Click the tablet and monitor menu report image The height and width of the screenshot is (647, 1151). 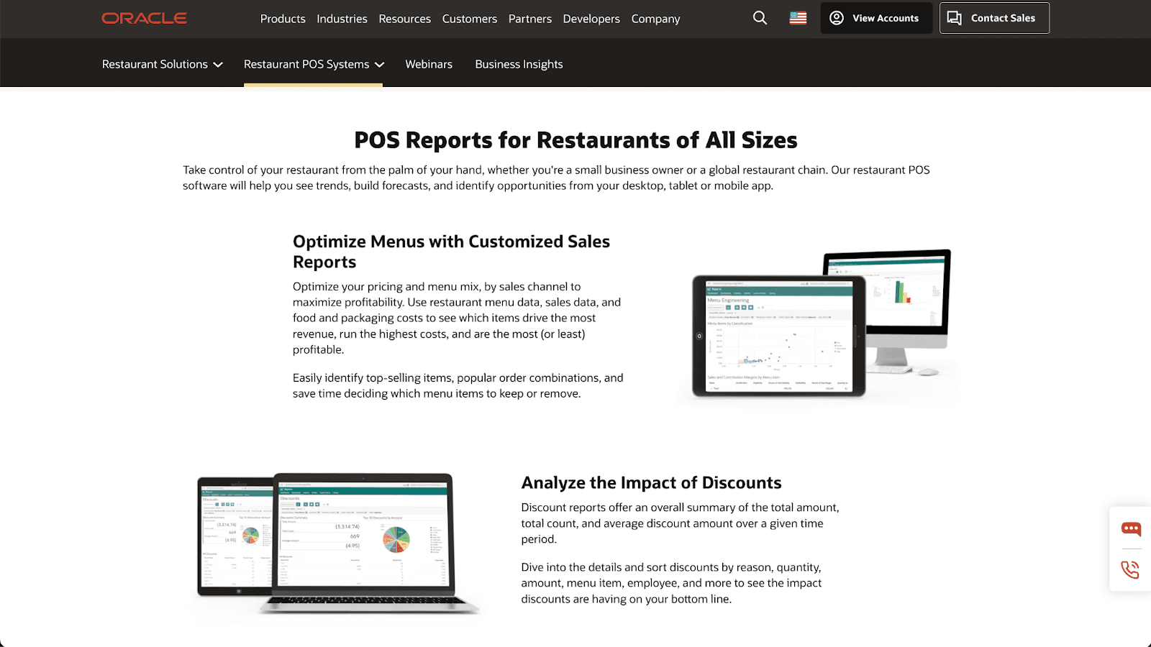(819, 326)
